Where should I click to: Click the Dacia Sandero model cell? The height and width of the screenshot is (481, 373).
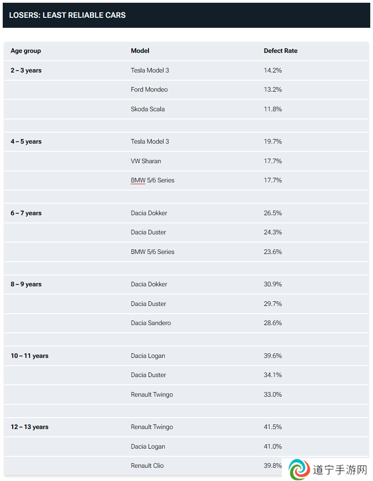point(151,323)
